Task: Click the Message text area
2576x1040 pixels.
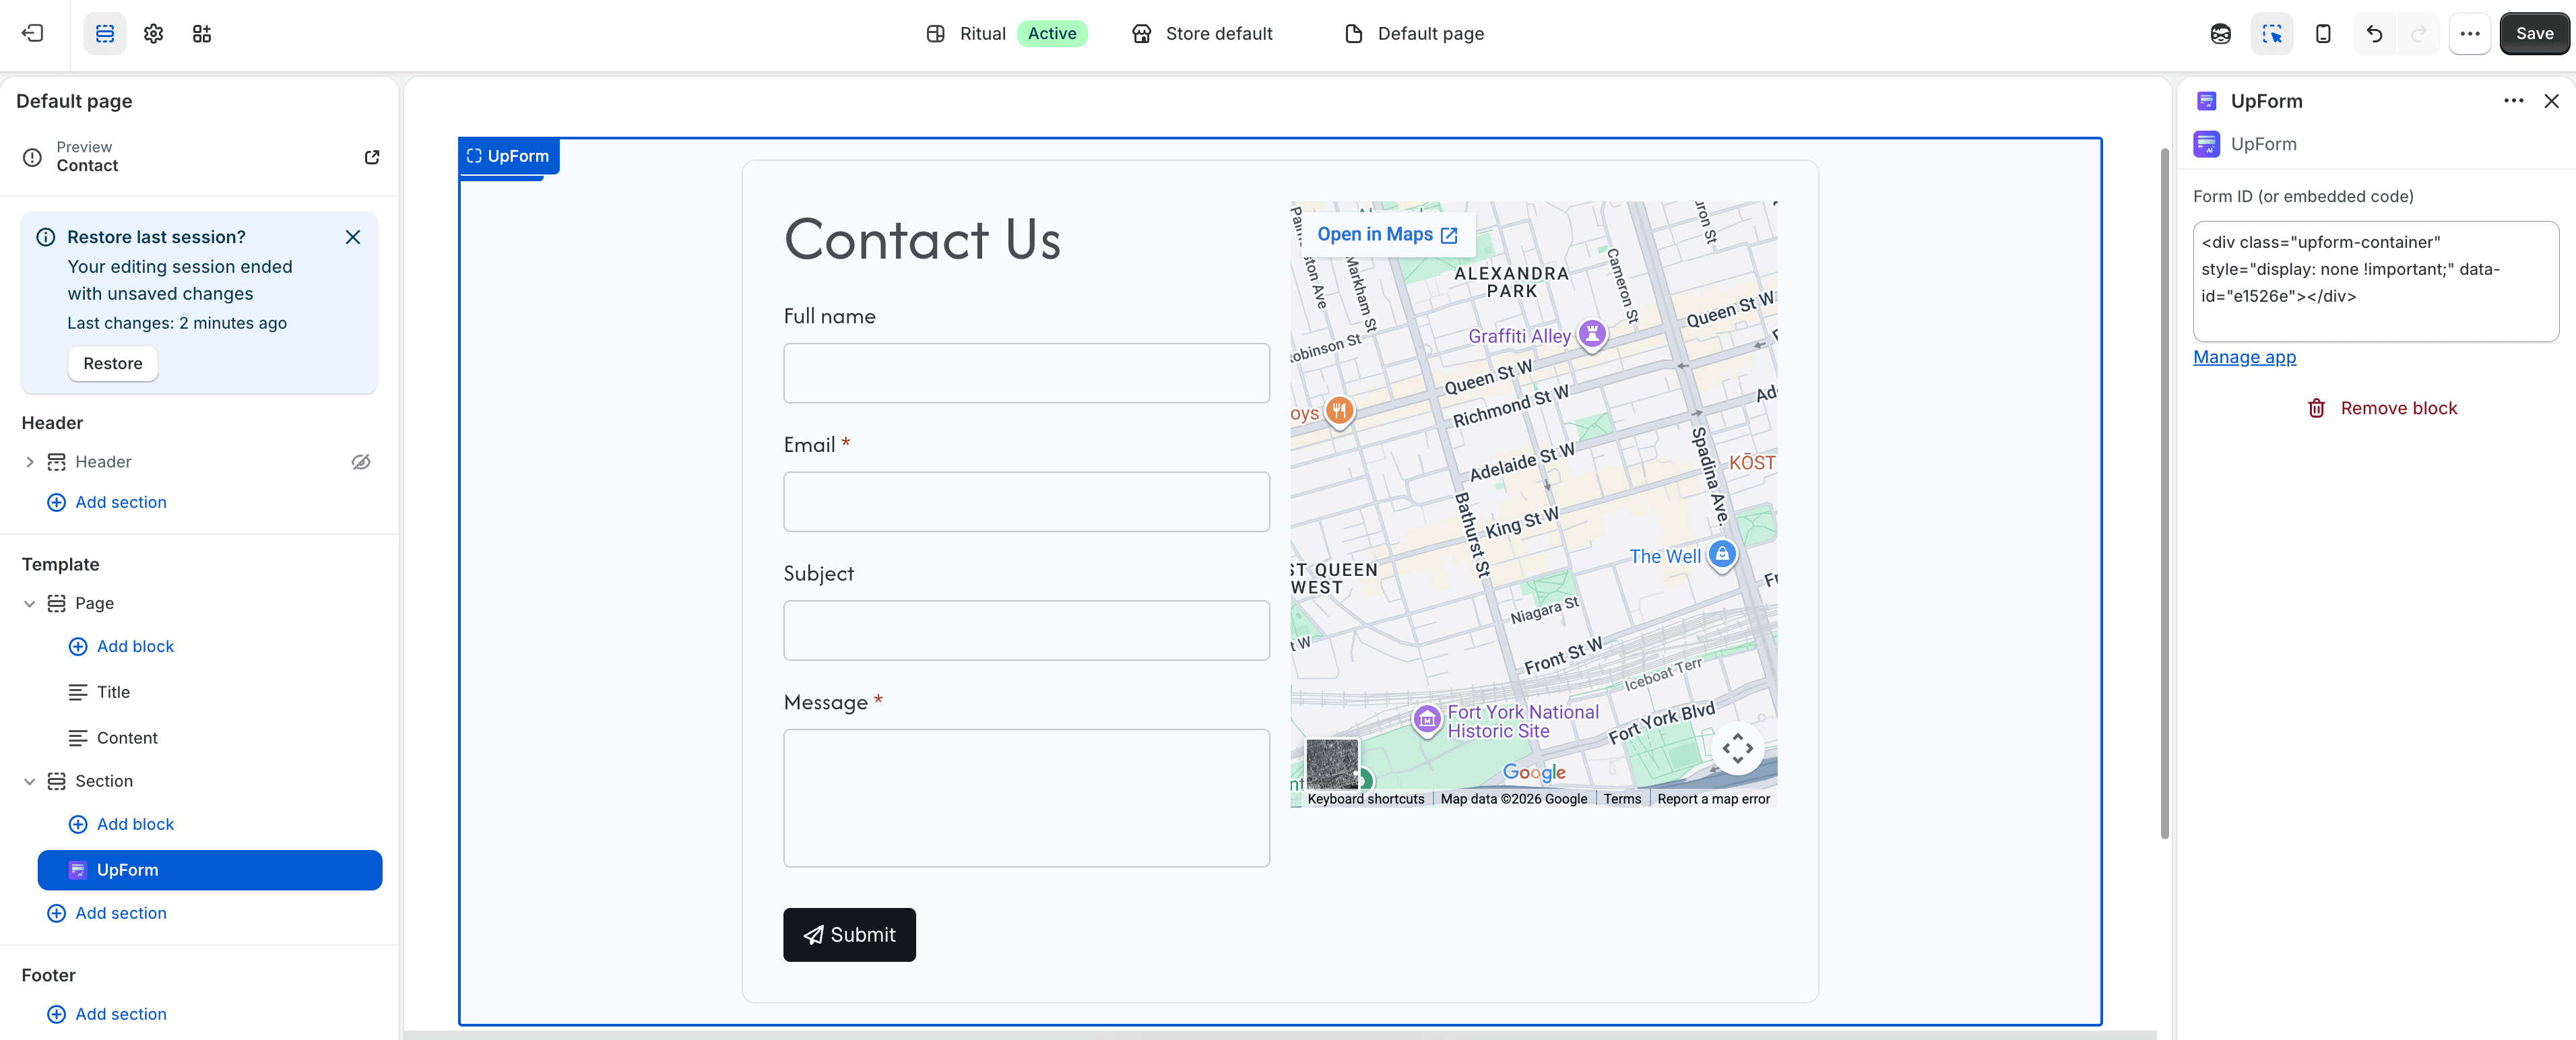Action: (x=1026, y=798)
